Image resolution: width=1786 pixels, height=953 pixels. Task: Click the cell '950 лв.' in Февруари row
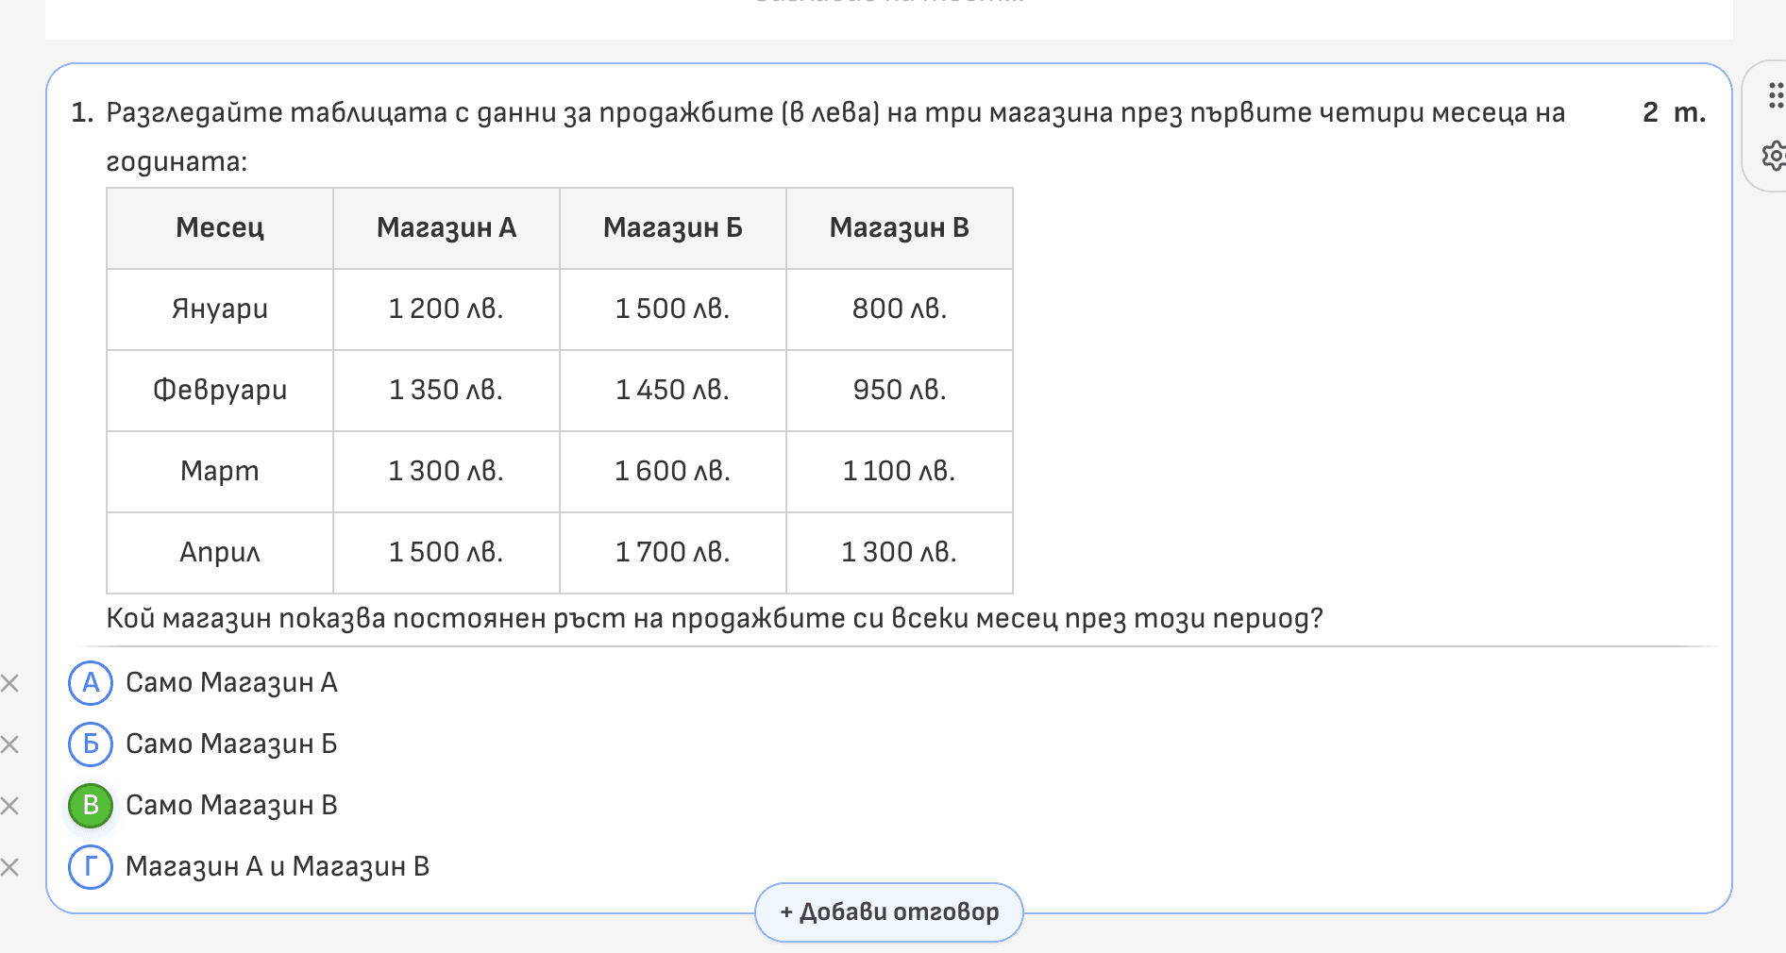(900, 391)
